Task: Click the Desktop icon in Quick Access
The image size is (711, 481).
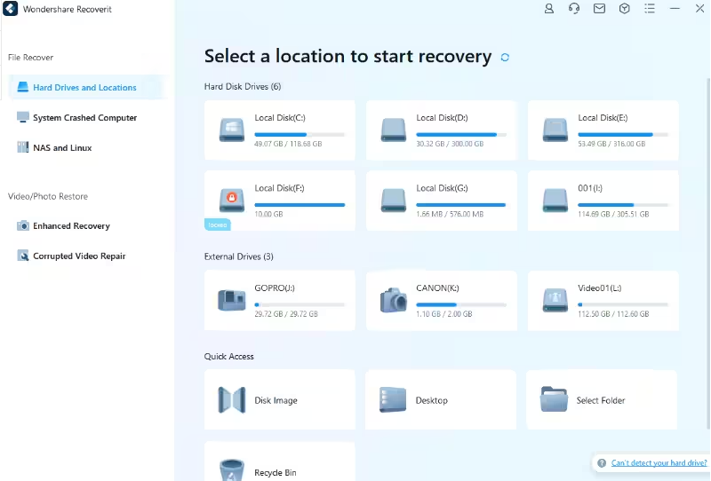Action: (393, 400)
